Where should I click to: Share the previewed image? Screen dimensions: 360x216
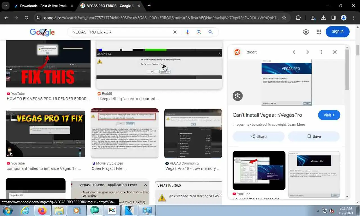258,136
